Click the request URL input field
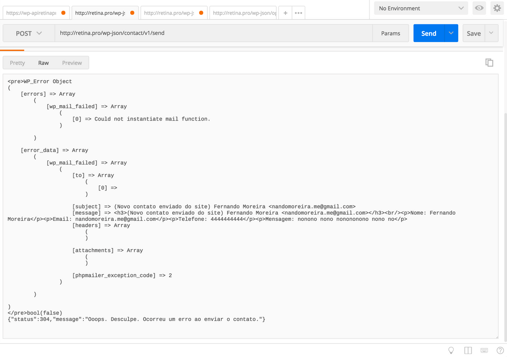The image size is (507, 357). click(213, 33)
